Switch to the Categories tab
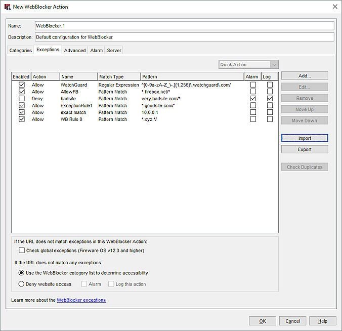The height and width of the screenshot is (331, 342). coord(21,50)
